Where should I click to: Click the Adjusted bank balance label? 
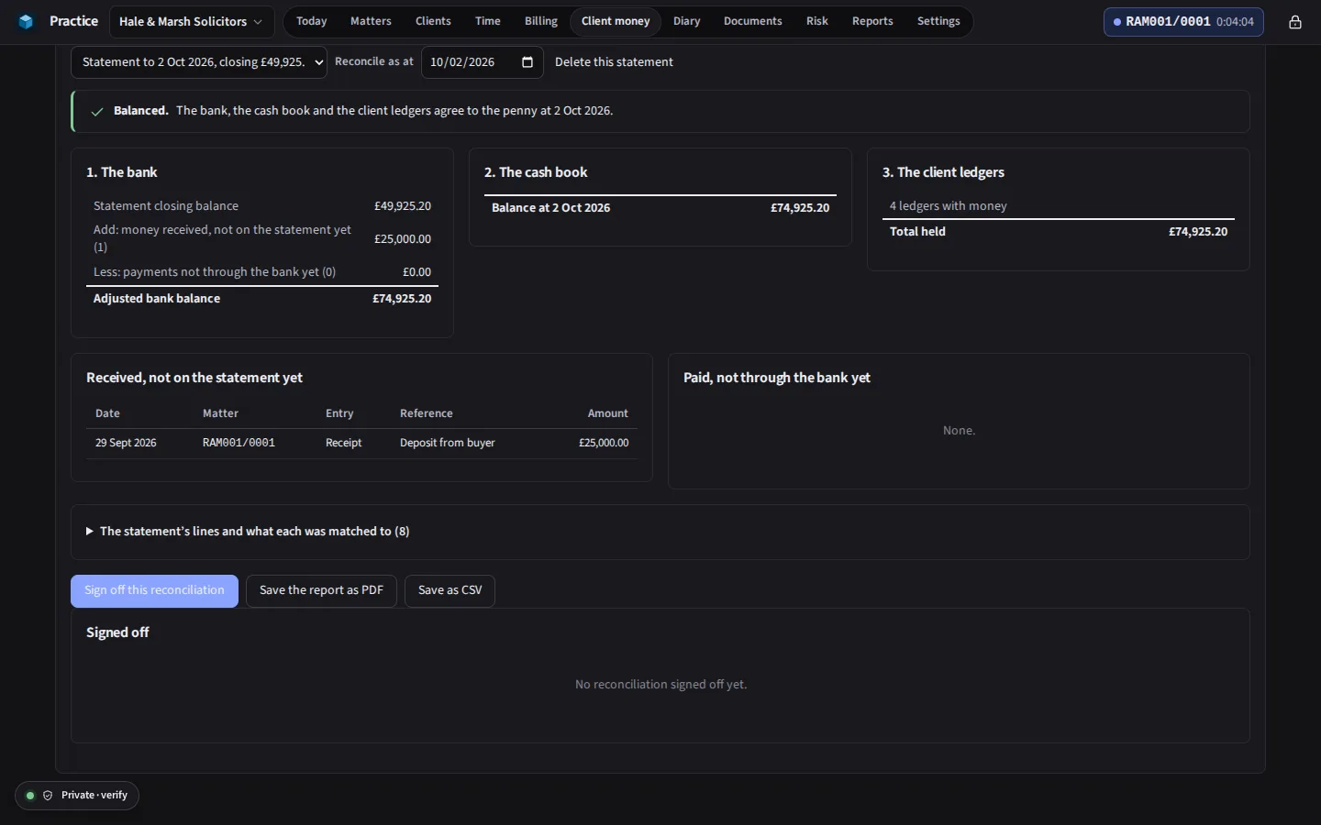point(157,299)
